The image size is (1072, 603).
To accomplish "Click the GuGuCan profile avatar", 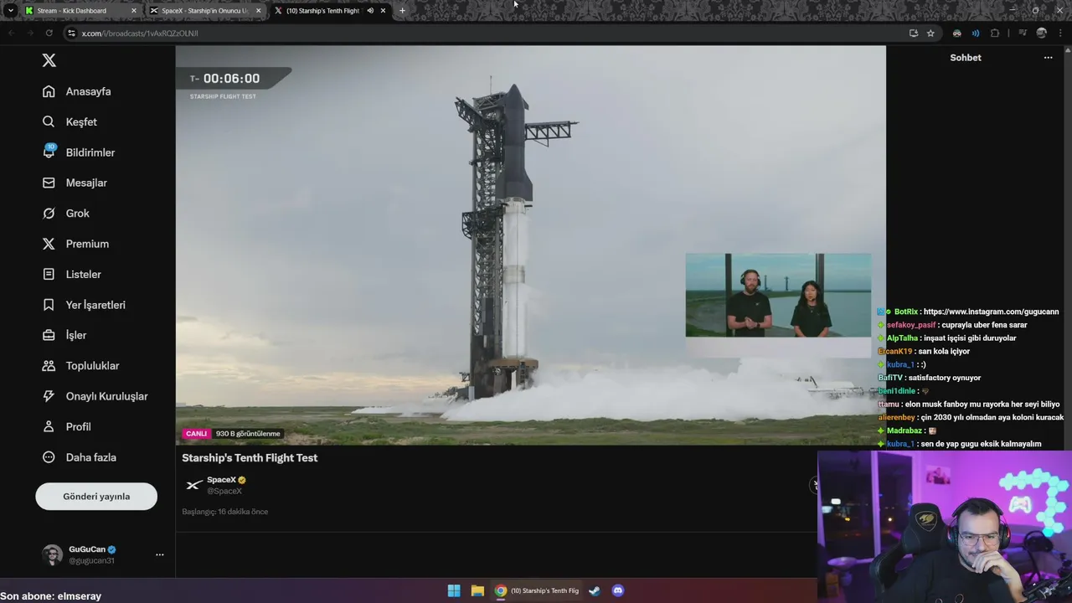I will click(x=52, y=554).
